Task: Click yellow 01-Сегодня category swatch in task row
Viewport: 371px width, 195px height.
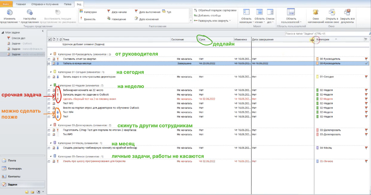Action: (317, 77)
